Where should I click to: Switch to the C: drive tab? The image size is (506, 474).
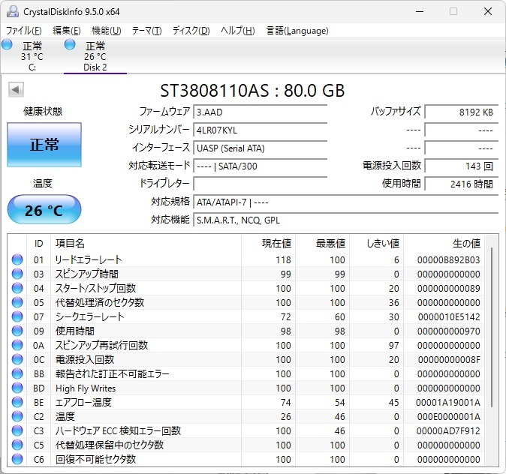click(x=32, y=55)
